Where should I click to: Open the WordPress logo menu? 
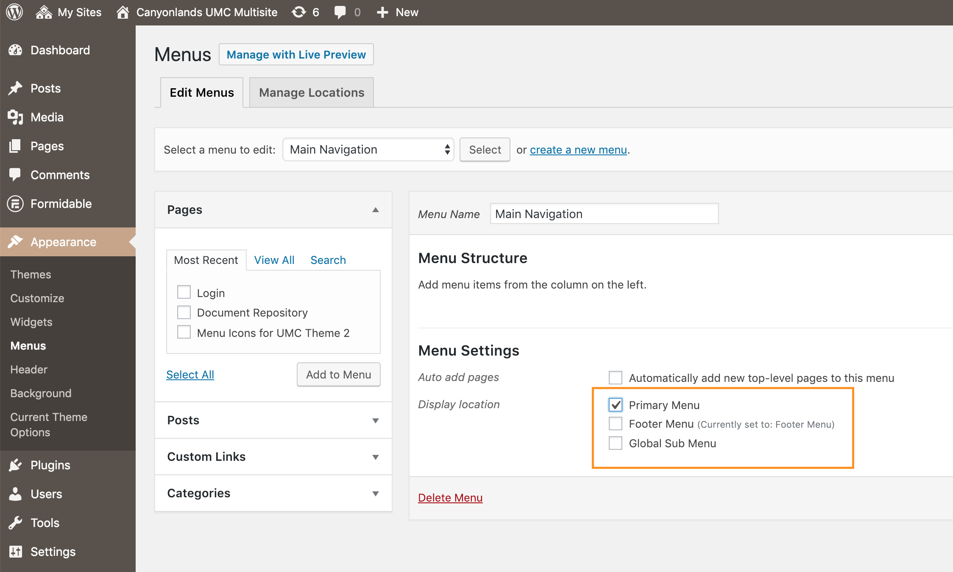point(14,12)
